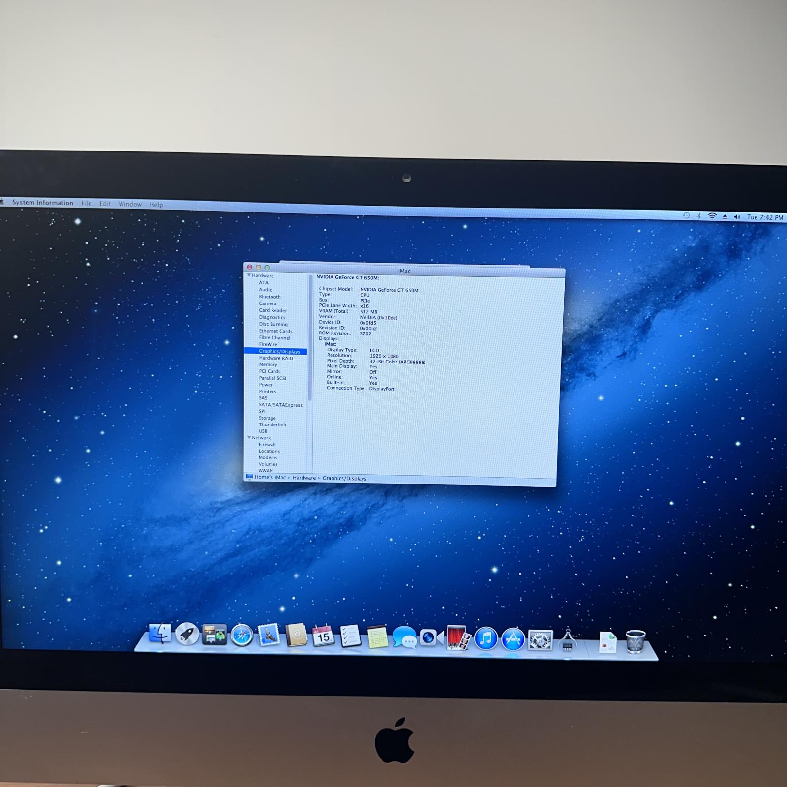Open Messages chat bubble icon

pos(404,637)
